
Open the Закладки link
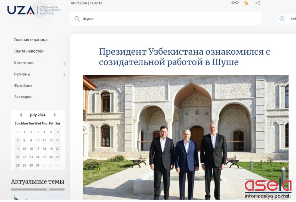pyautogui.click(x=23, y=97)
